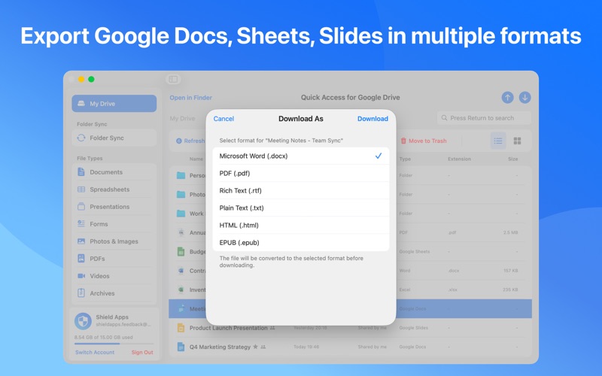This screenshot has height=376, width=602.
Task: Pick HTML (.html) export format
Action: 300,225
